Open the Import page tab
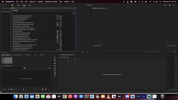Image resolution: width=178 pixels, height=100 pixels. 18,5
